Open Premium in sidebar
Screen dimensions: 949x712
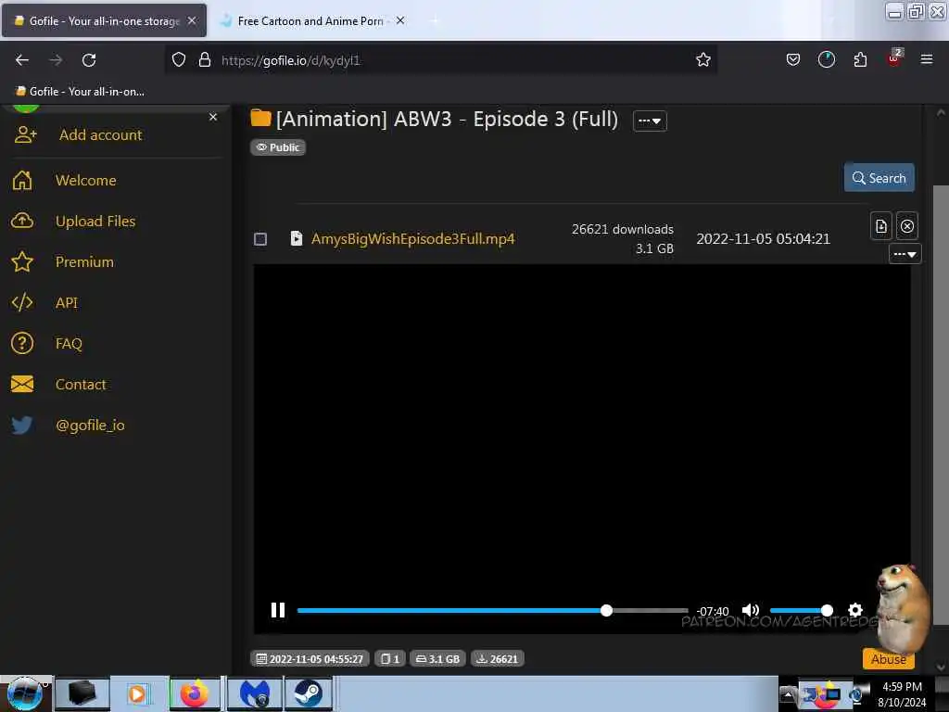point(84,261)
